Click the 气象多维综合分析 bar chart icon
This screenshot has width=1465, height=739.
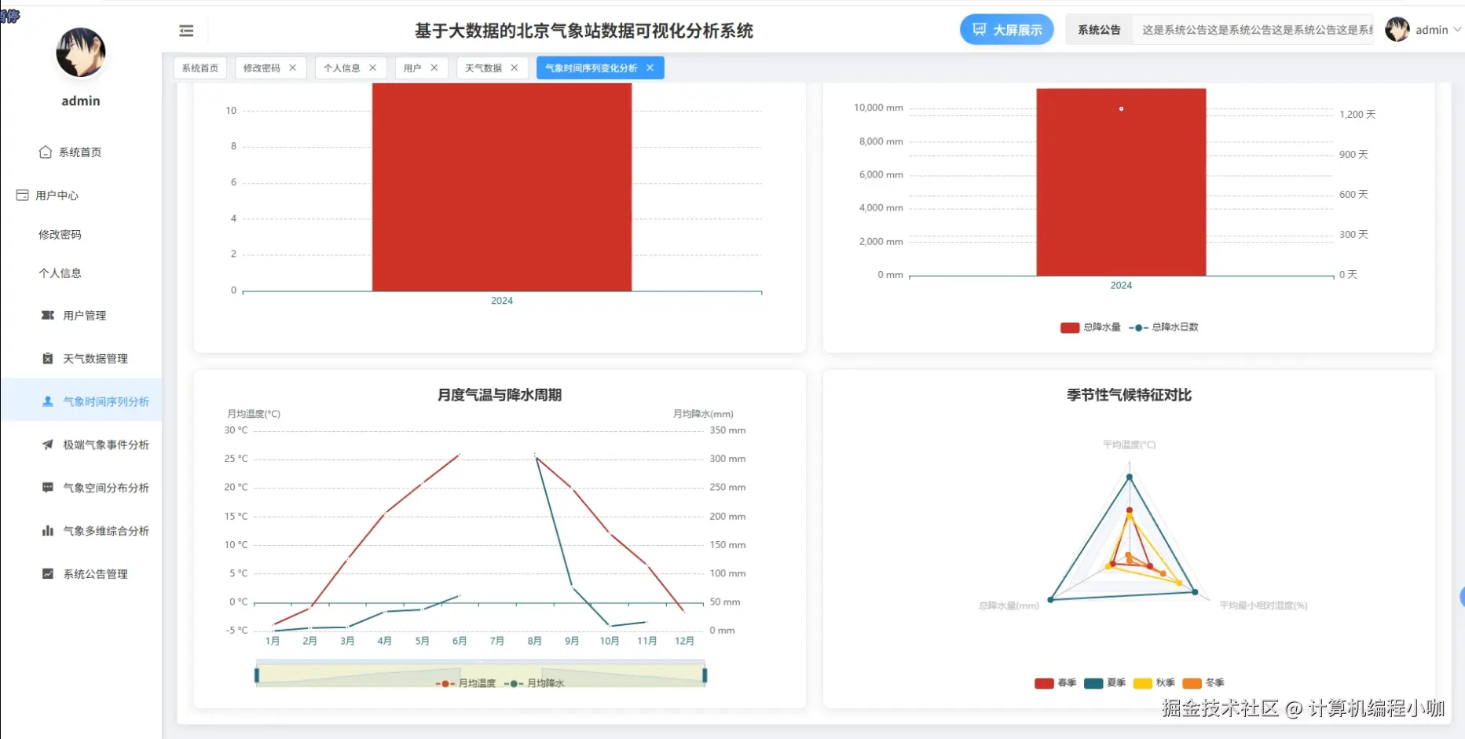[48, 531]
